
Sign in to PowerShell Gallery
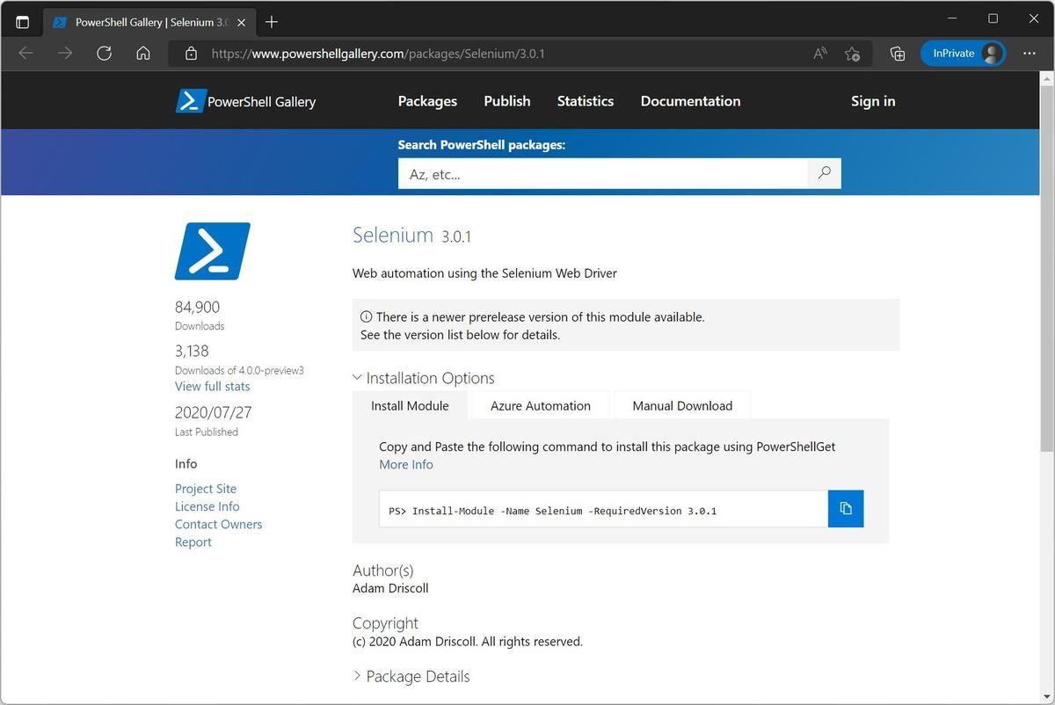point(873,101)
